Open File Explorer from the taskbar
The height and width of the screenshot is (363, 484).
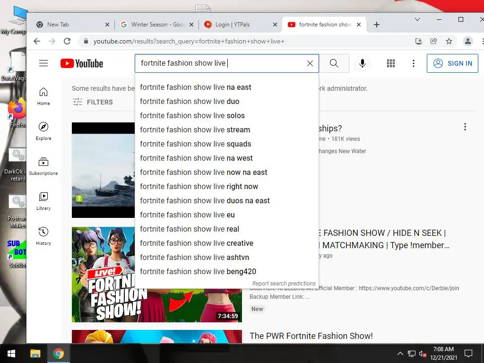click(x=35, y=354)
